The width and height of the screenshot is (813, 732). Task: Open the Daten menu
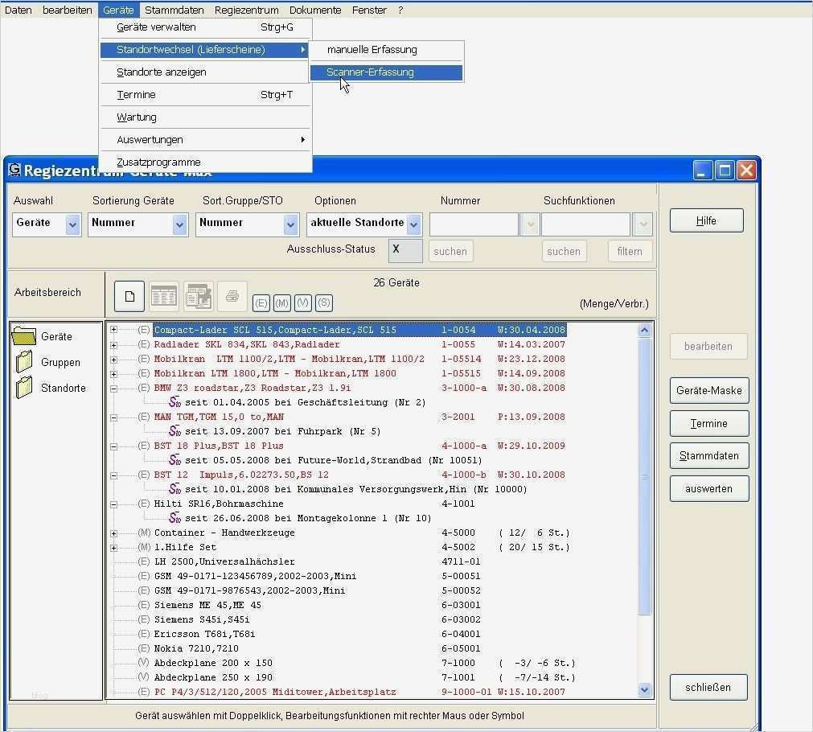pyautogui.click(x=18, y=10)
